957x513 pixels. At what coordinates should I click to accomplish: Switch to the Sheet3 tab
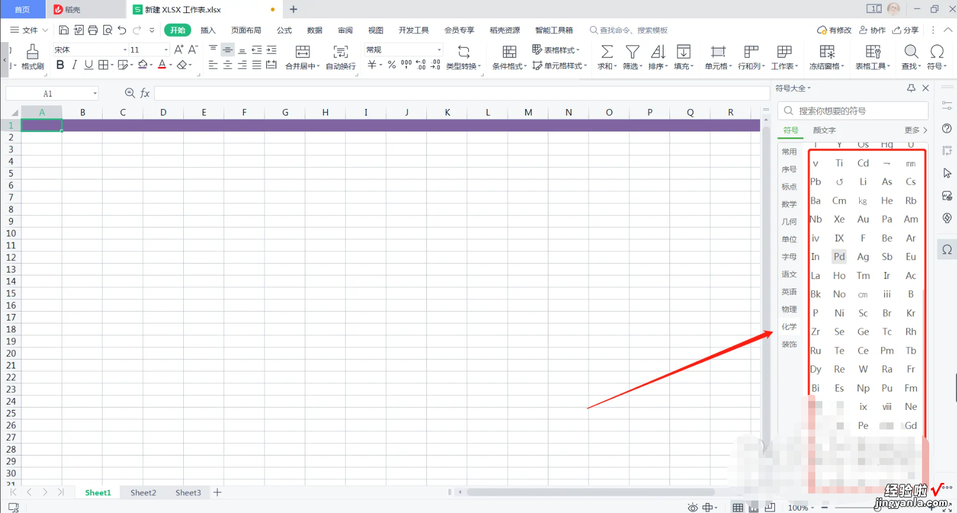click(x=188, y=493)
